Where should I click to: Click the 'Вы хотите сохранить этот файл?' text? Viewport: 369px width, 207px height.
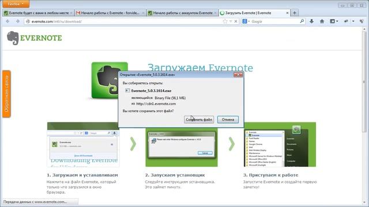tap(148, 111)
